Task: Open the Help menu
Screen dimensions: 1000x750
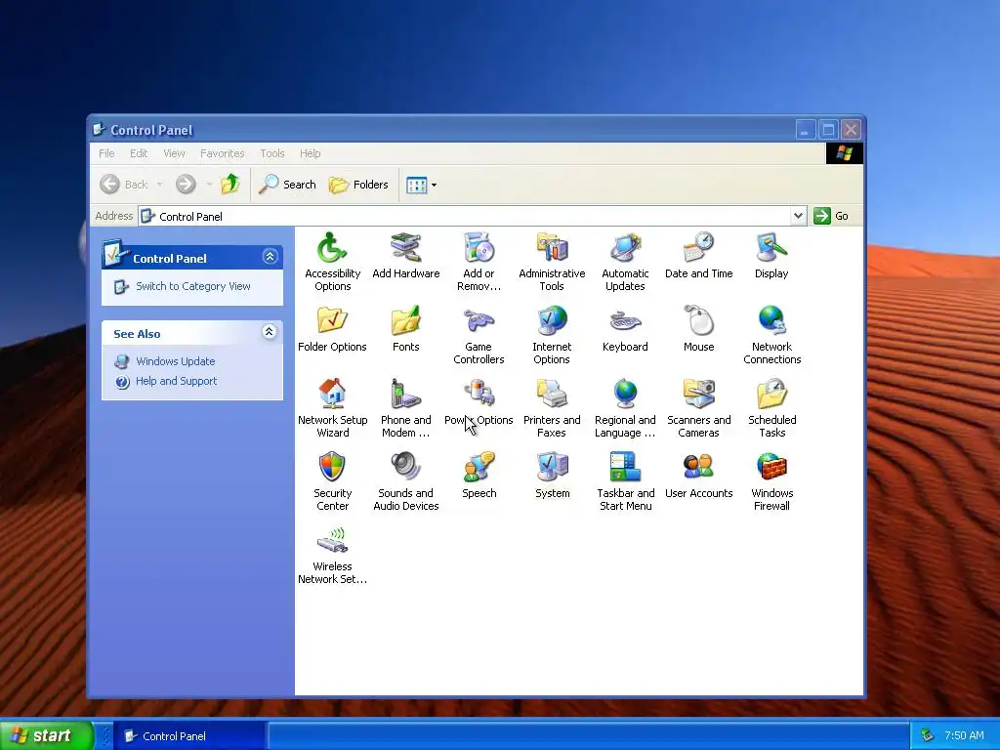Action: [x=310, y=153]
